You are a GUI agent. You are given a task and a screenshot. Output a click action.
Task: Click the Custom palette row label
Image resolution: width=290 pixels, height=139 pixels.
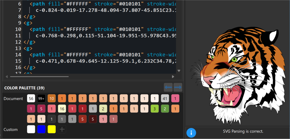point(11,129)
